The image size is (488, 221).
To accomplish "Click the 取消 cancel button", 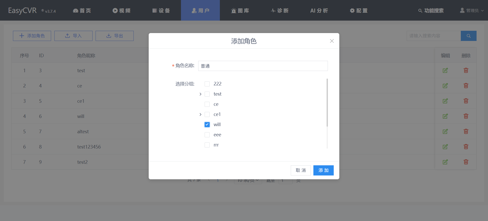I will point(301,170).
